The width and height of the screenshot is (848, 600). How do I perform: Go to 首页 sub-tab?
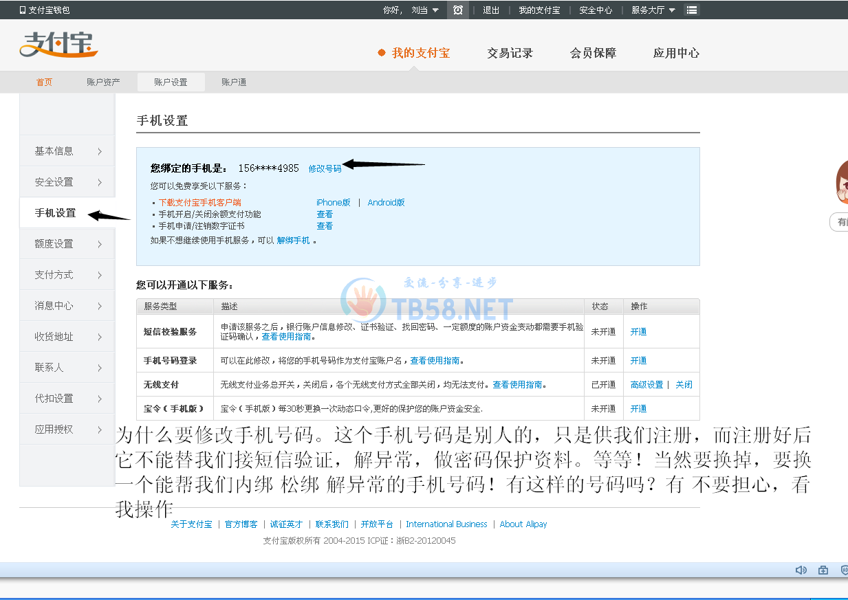[44, 82]
